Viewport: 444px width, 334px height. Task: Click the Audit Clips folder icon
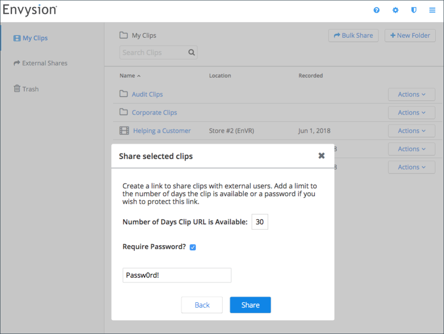124,94
